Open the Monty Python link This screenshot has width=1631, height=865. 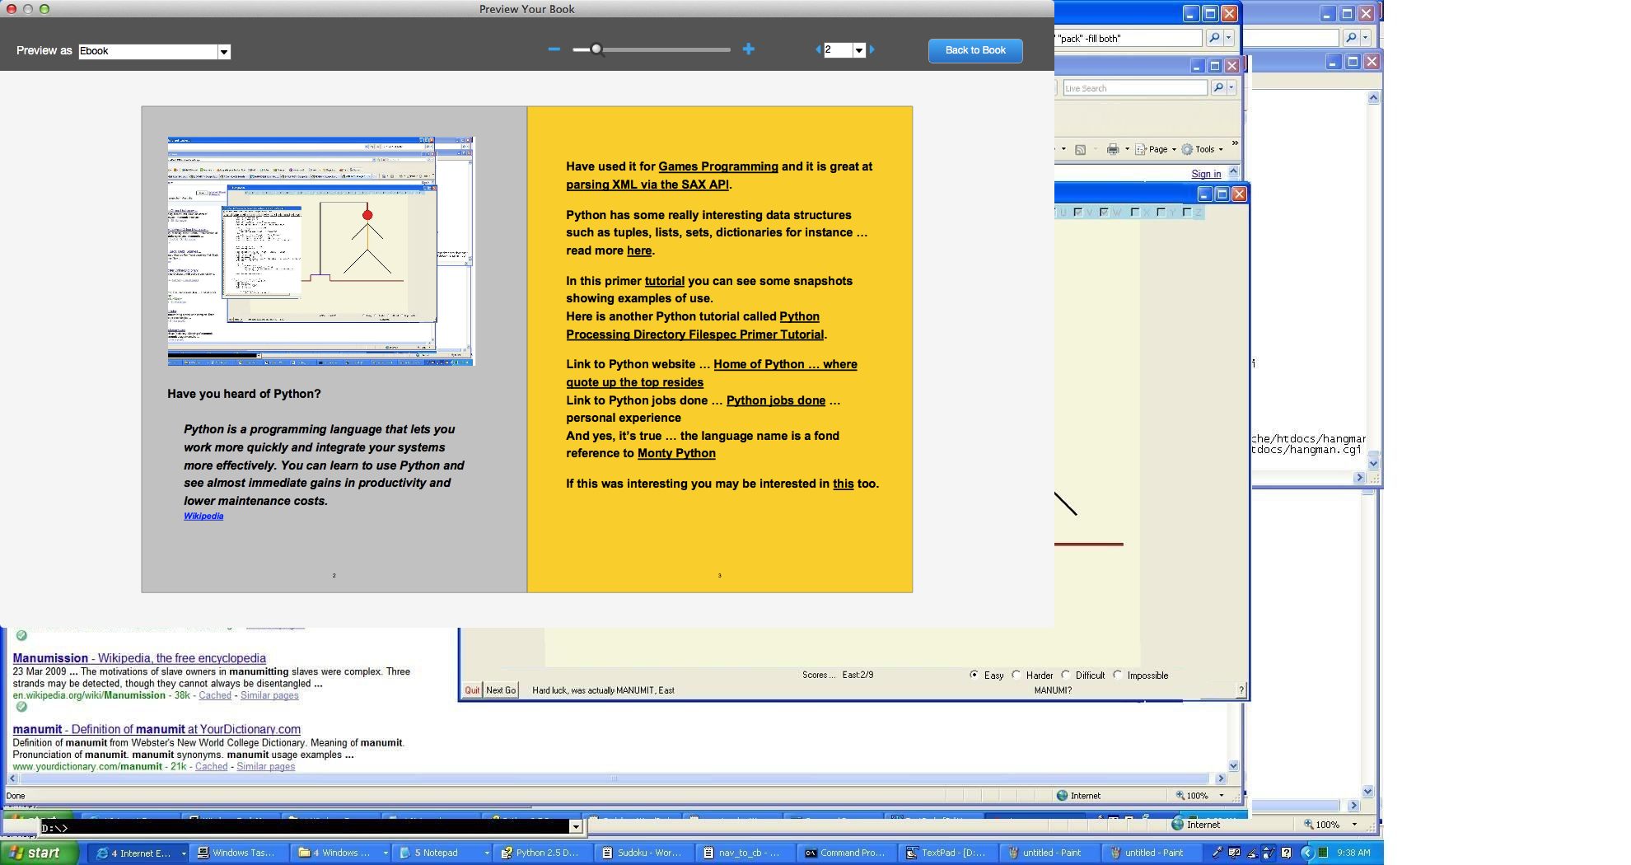(x=676, y=453)
